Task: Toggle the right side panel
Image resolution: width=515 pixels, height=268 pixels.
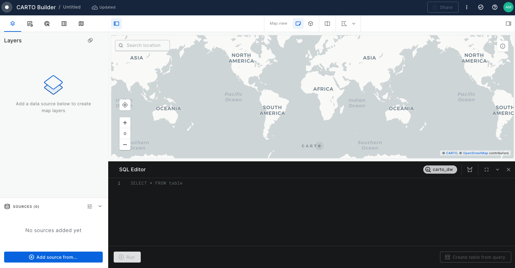Action: click(508, 24)
